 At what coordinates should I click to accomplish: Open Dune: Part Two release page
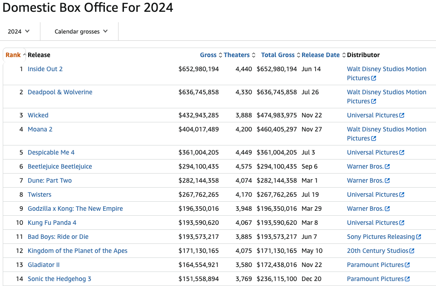coord(50,180)
